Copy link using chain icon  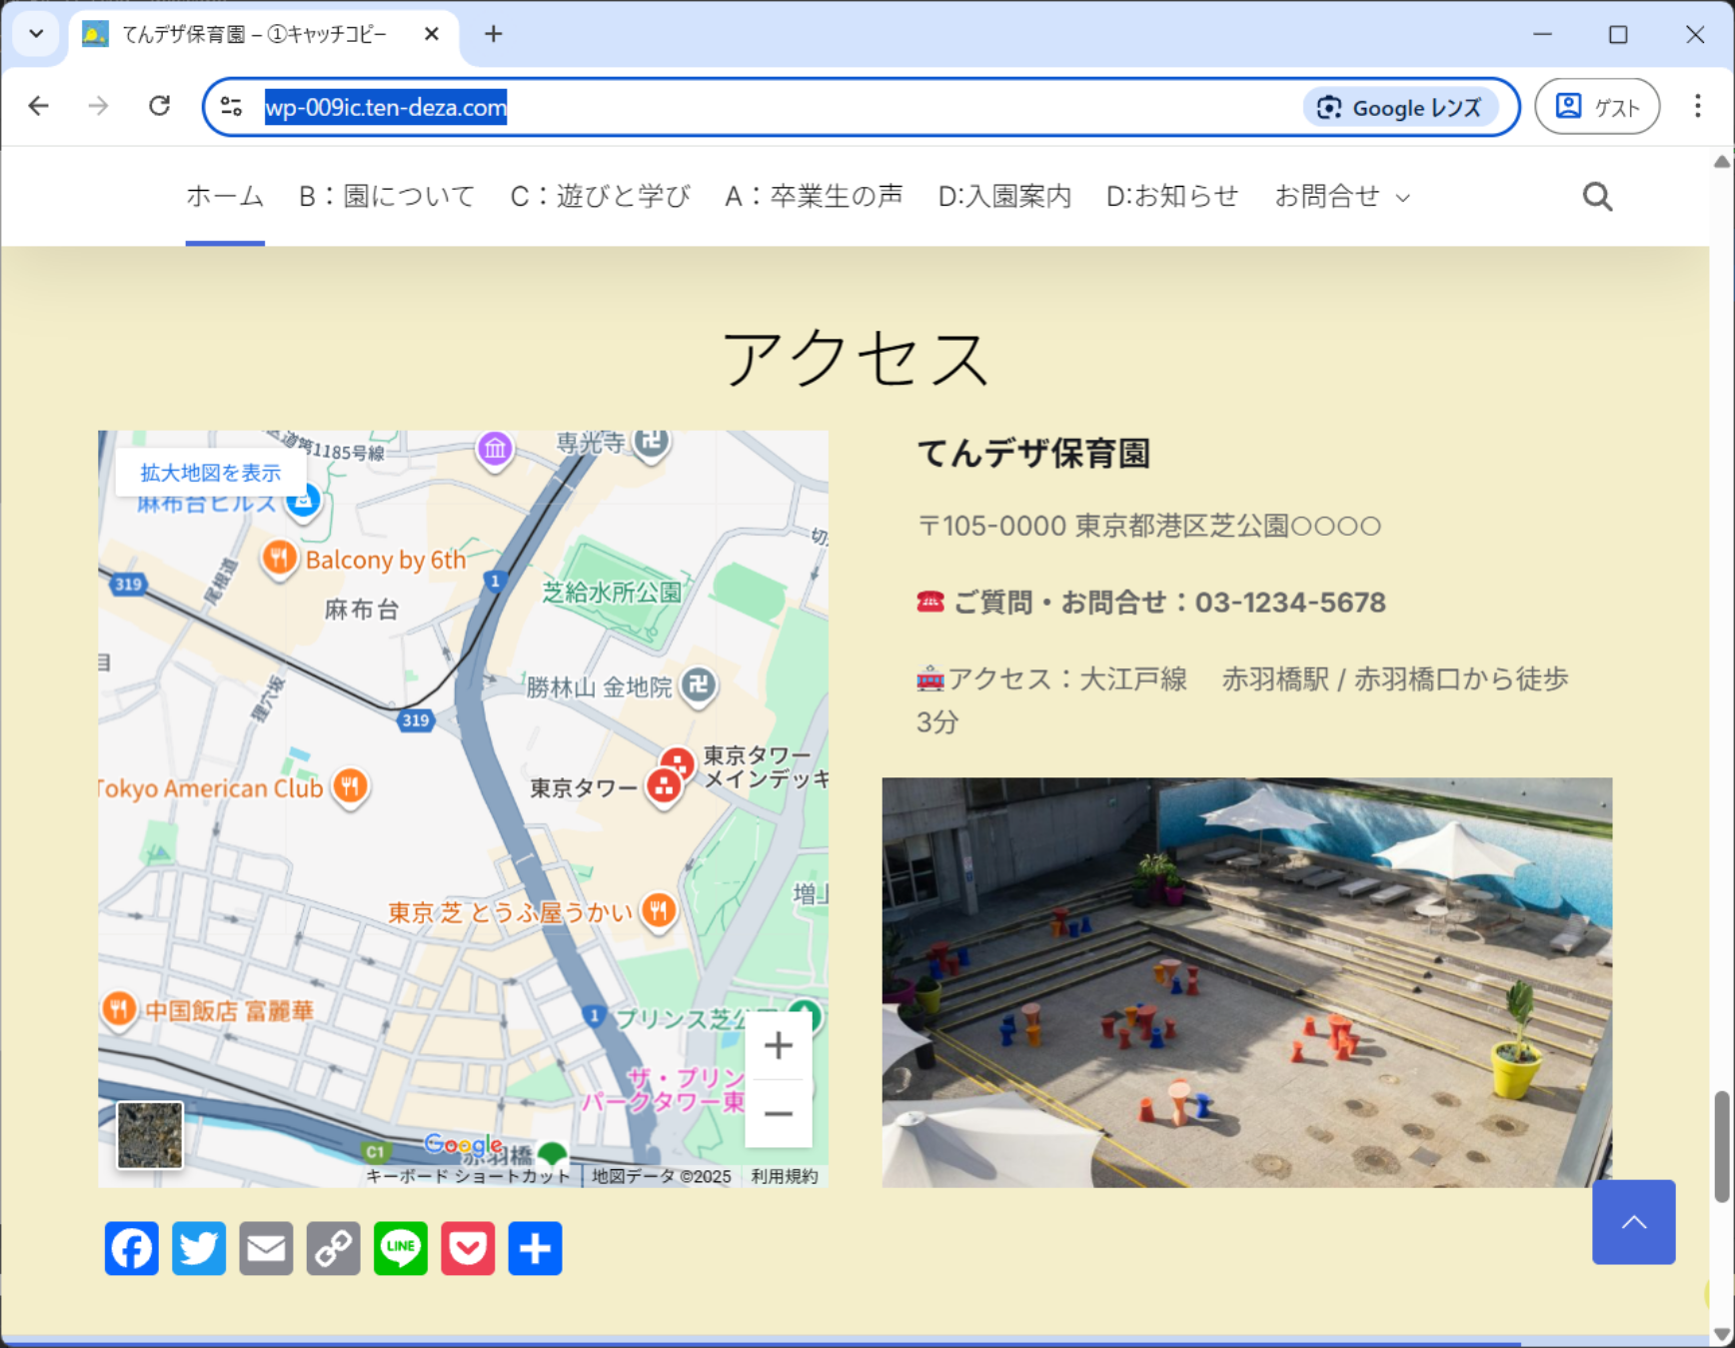[x=333, y=1248]
